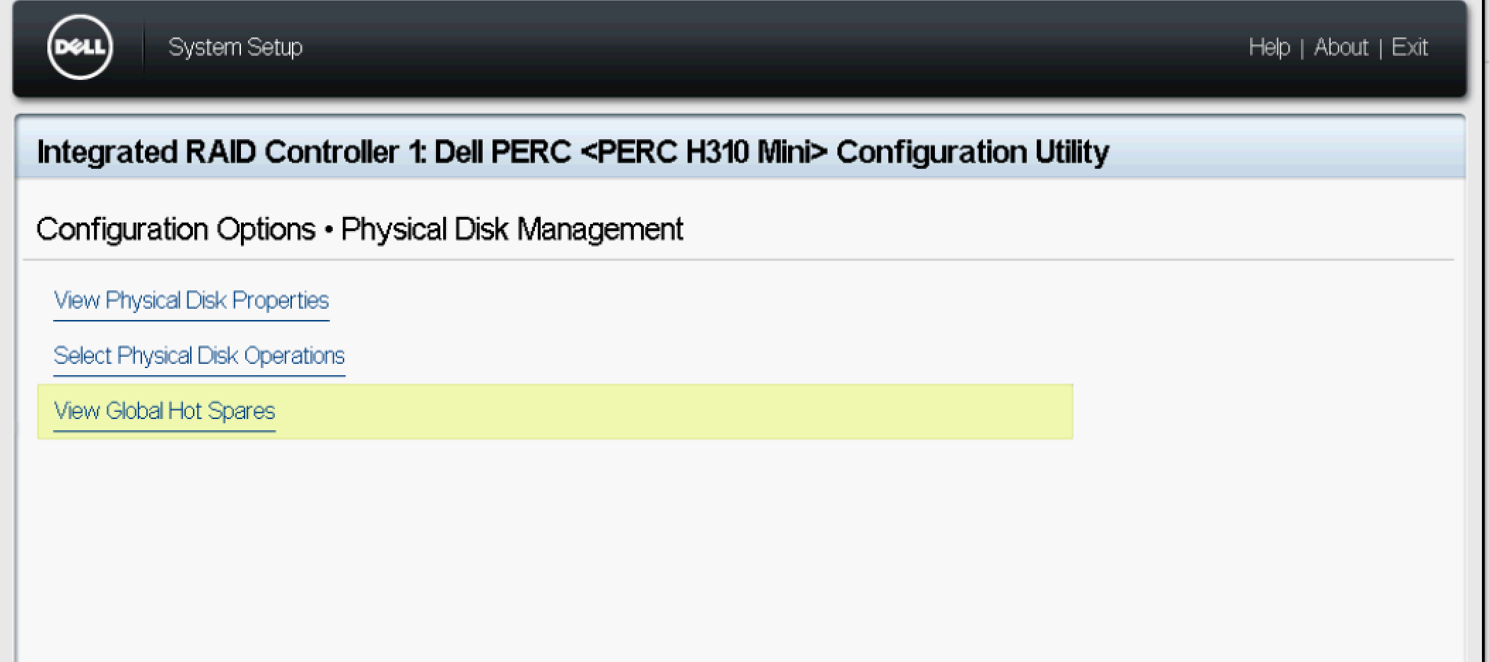The image size is (1489, 662).
Task: Click the Physical Disk Management breadcrumb text
Action: click(512, 230)
